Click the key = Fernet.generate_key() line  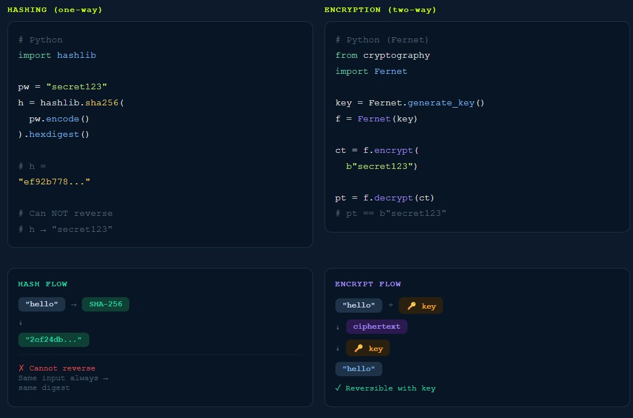pos(410,102)
